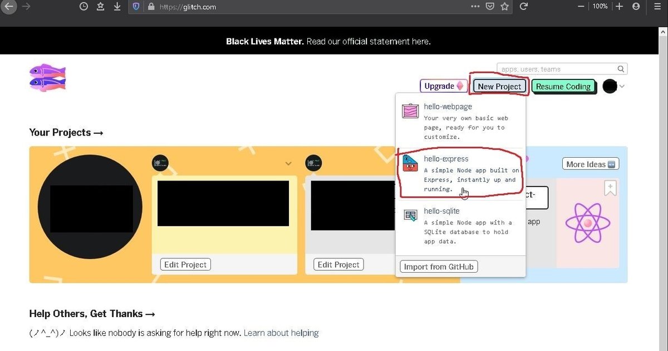Zoom in with the plus icon
The image size is (668, 351).
click(619, 7)
